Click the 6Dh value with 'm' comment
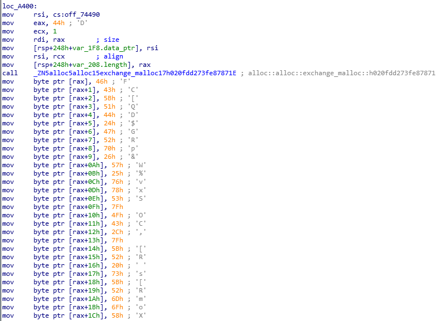 117,299
